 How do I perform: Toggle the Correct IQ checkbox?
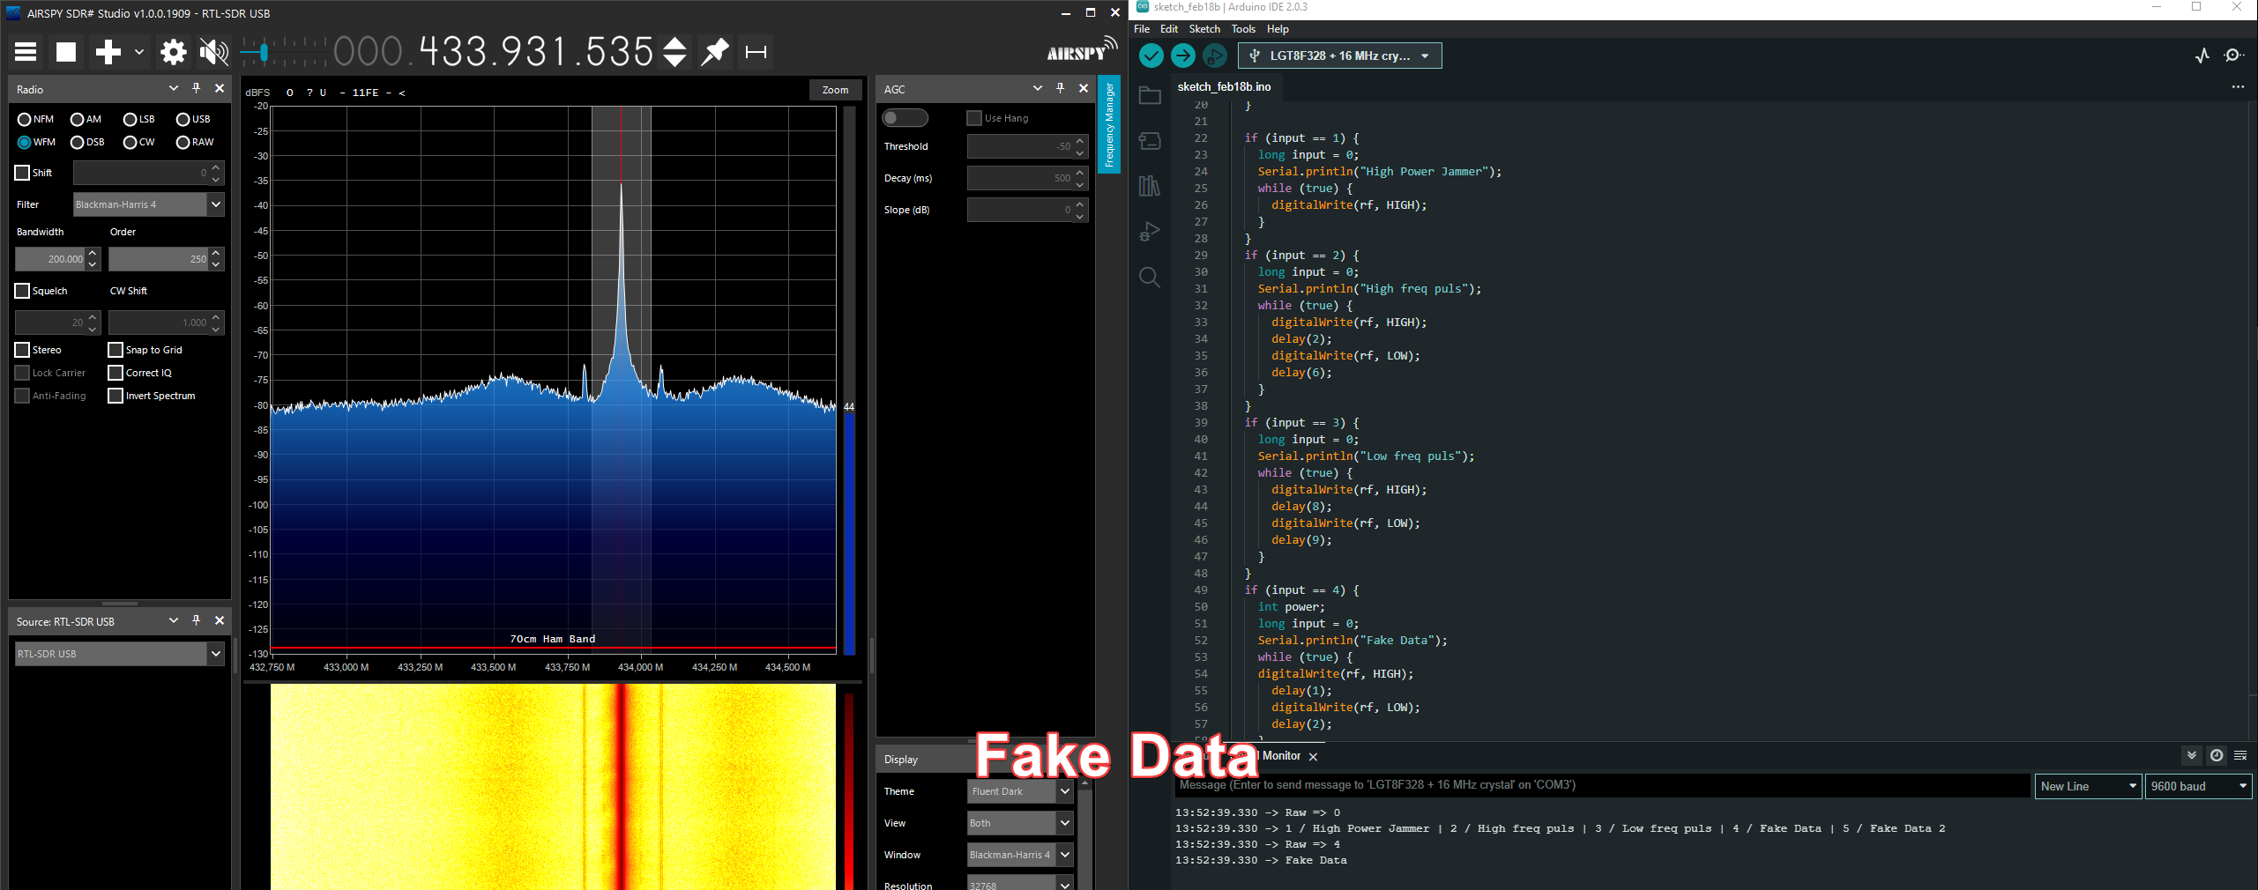[115, 373]
